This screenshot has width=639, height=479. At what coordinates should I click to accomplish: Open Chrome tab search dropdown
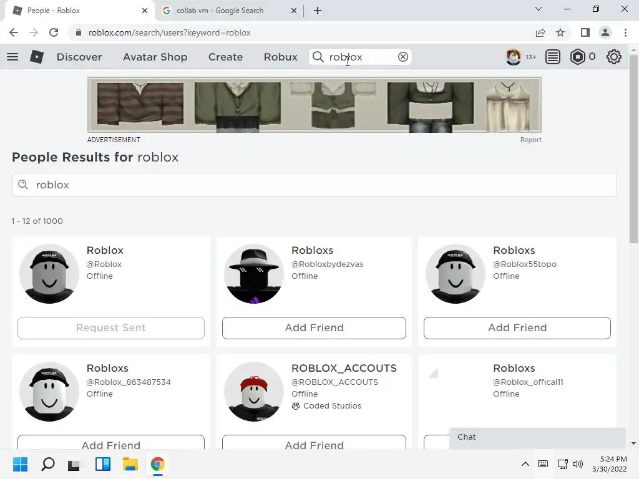(x=539, y=9)
